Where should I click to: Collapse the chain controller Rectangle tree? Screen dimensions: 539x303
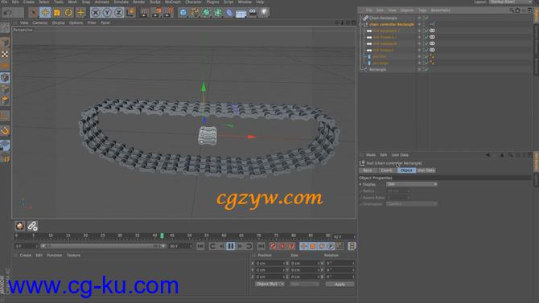(361, 24)
